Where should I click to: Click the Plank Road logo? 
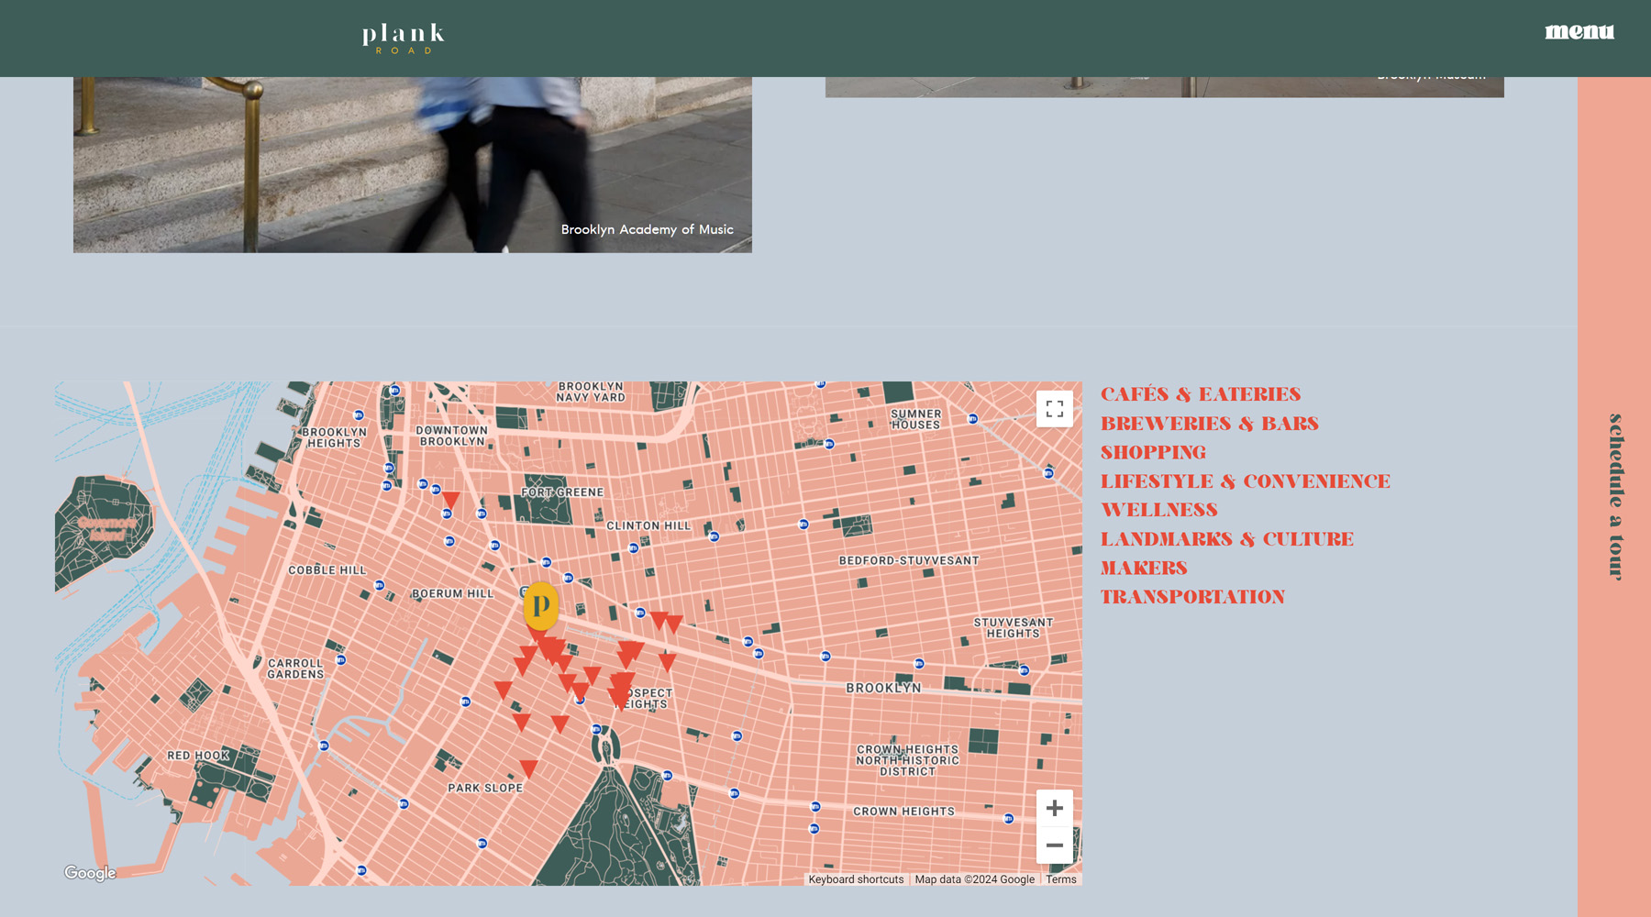coord(404,38)
